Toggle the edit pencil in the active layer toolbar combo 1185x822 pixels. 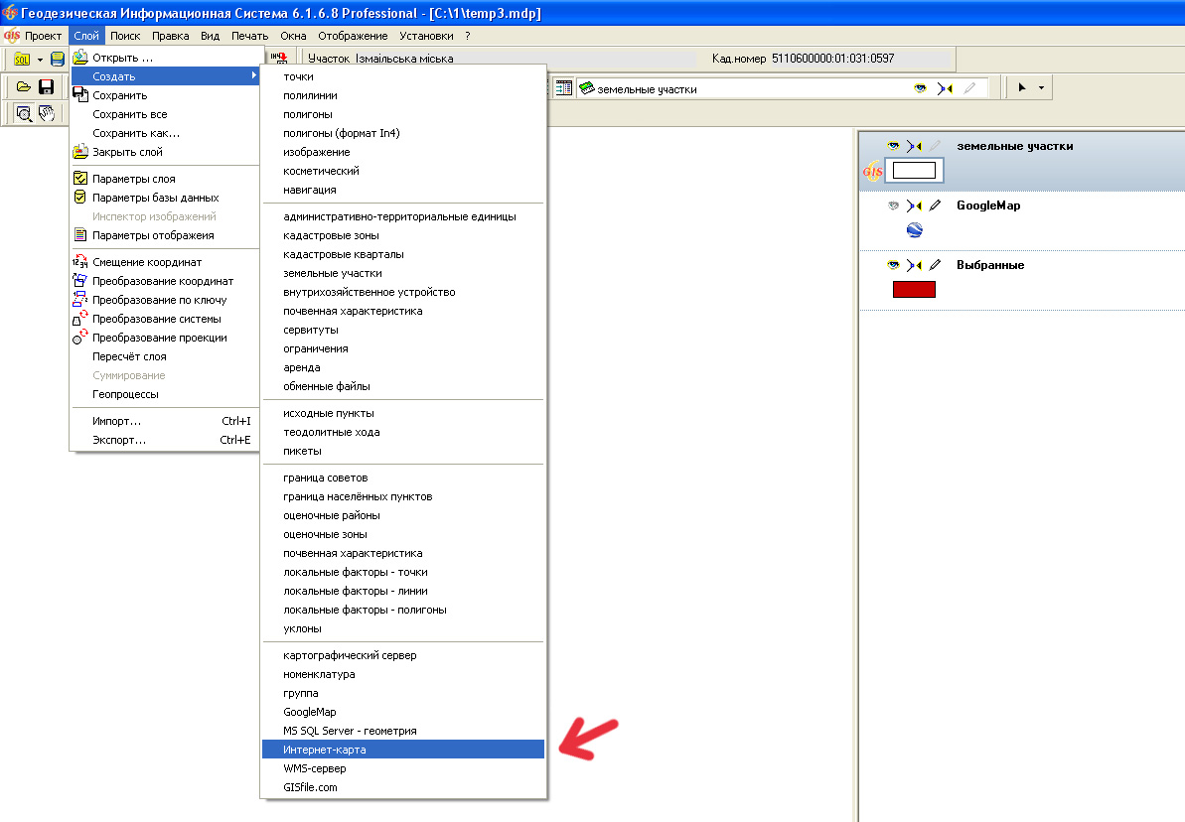coord(969,88)
